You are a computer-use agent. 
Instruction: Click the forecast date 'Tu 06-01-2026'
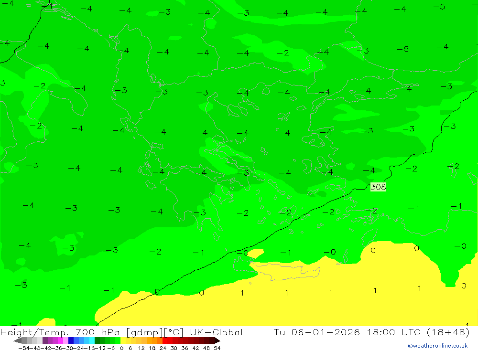317,332
